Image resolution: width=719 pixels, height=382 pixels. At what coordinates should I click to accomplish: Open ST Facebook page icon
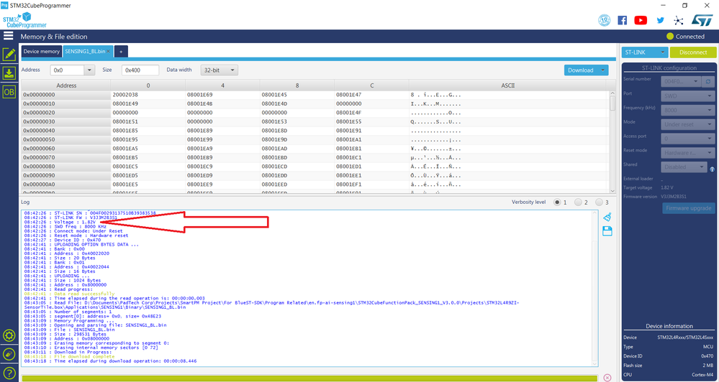tap(623, 20)
